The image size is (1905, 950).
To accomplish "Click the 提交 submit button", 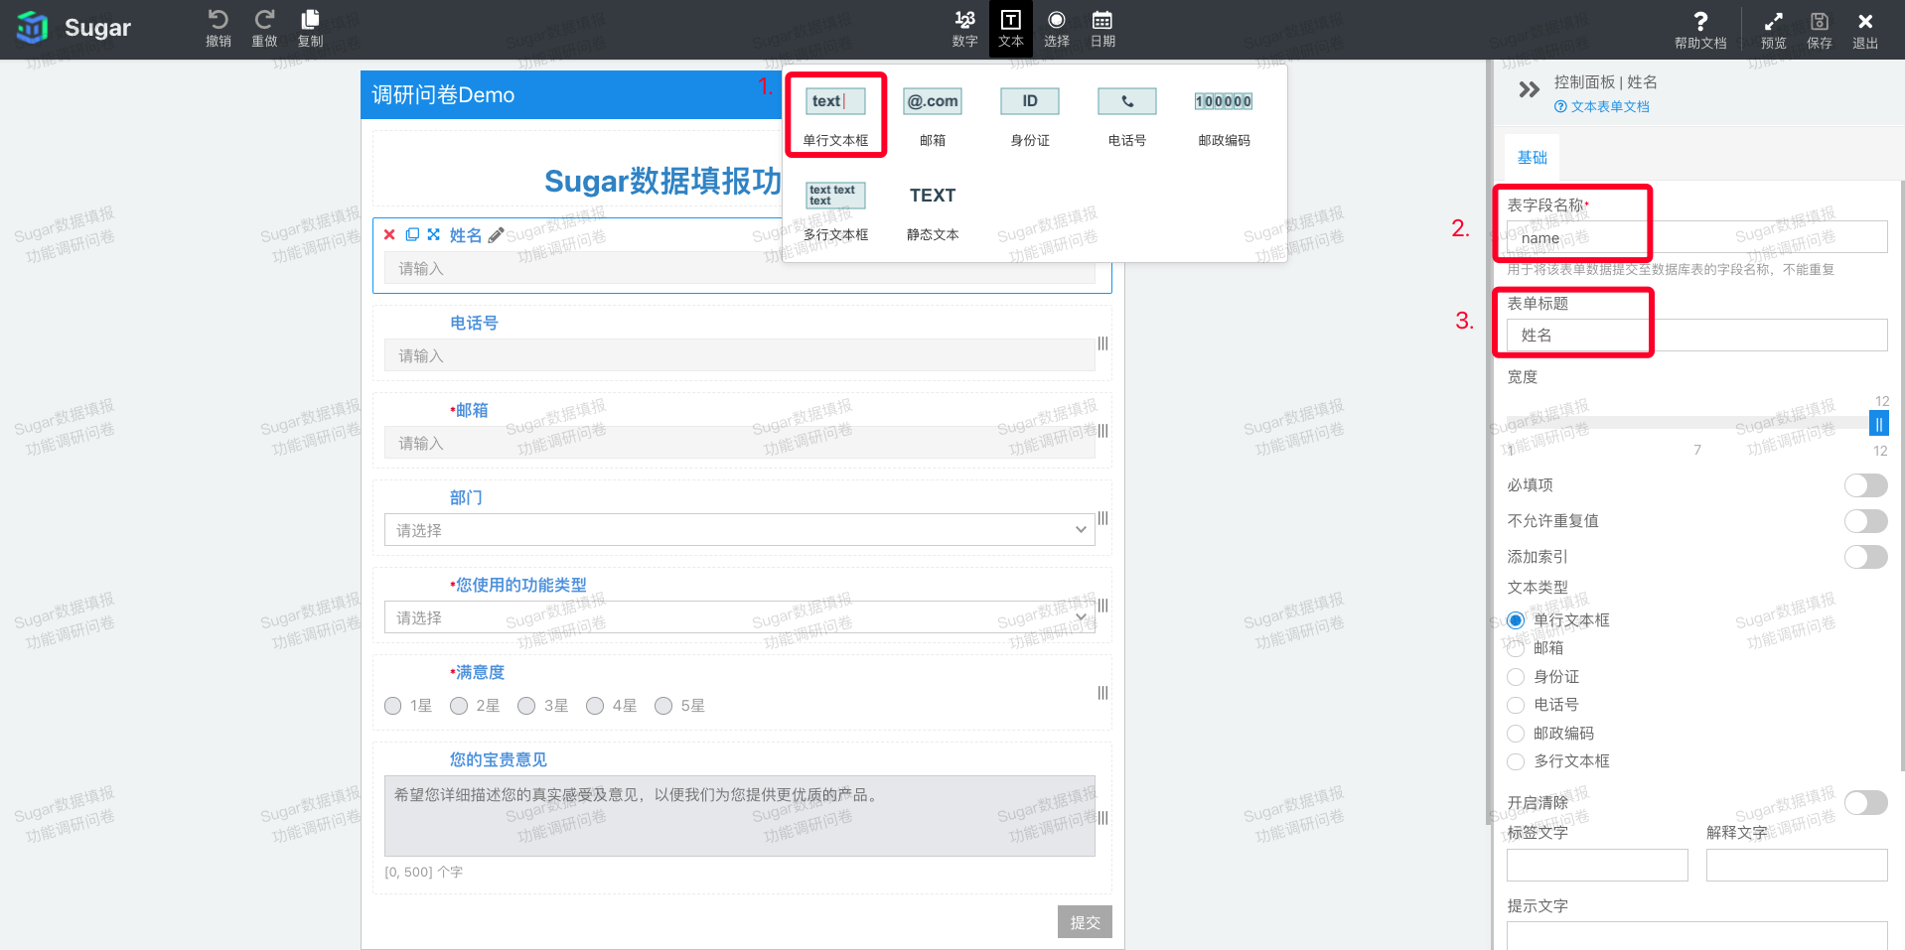I will 1085,922.
